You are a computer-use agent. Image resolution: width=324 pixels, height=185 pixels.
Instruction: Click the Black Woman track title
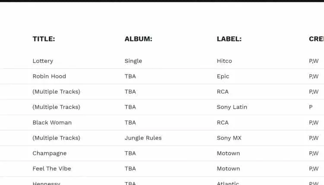click(x=52, y=123)
